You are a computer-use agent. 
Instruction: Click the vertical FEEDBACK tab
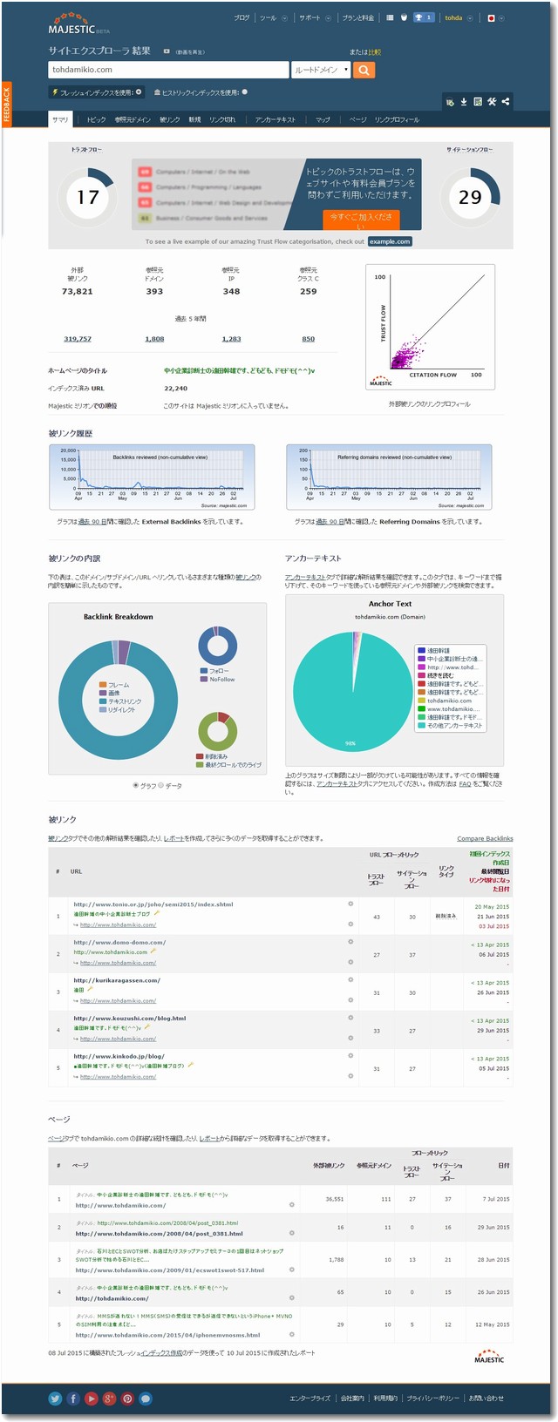(x=6, y=103)
